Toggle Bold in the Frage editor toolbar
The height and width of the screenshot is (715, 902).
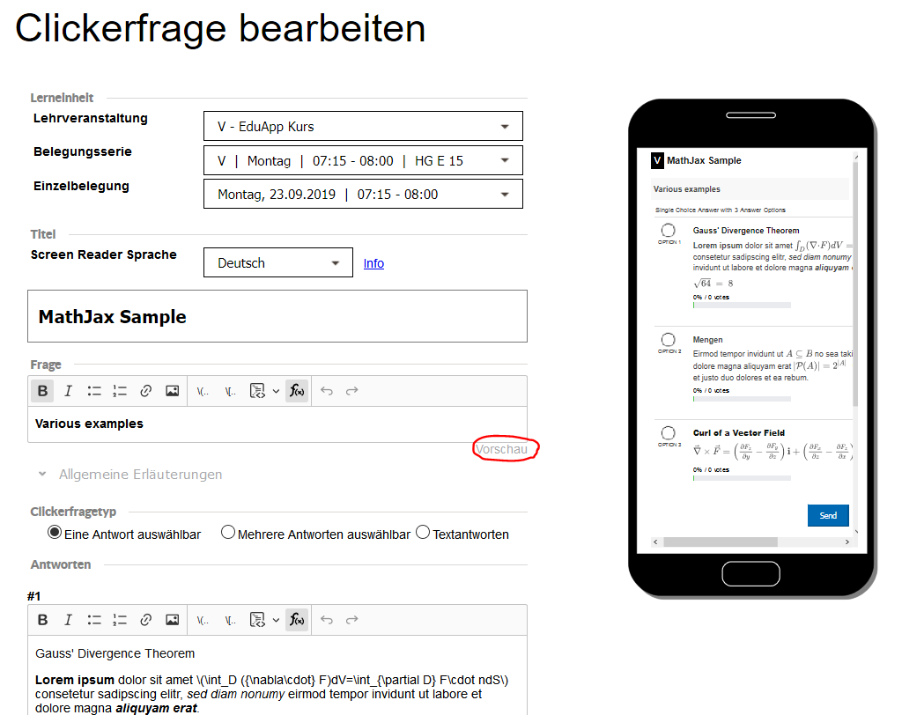[42, 391]
